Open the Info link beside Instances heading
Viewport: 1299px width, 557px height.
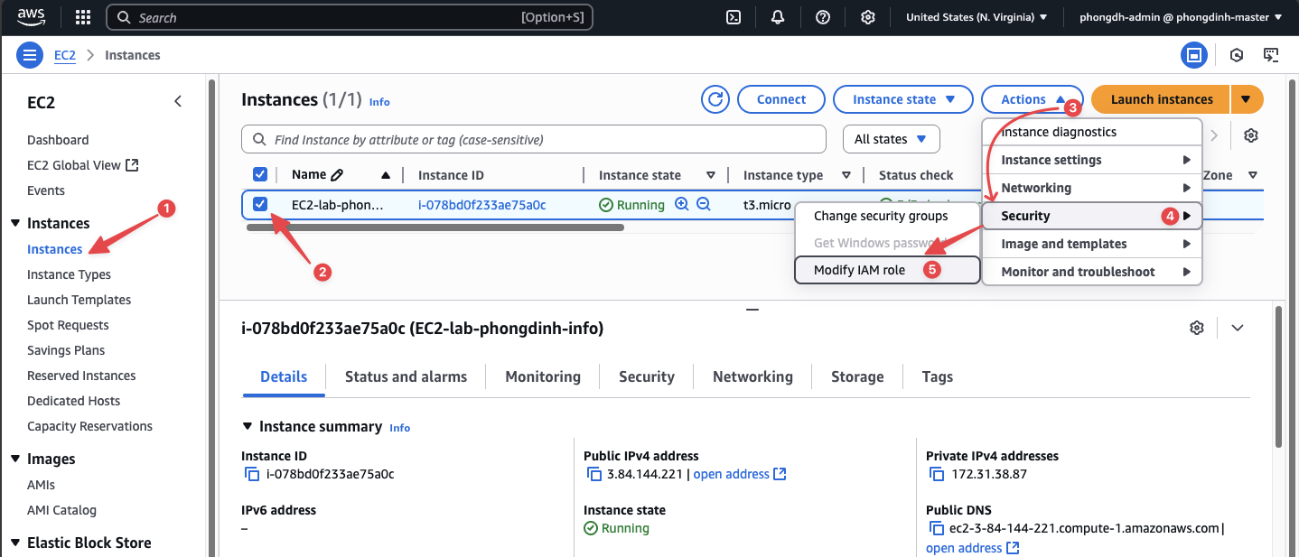pyautogui.click(x=379, y=102)
